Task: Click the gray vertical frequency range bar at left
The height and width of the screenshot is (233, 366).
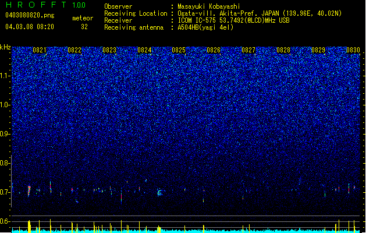Action: click(11, 181)
